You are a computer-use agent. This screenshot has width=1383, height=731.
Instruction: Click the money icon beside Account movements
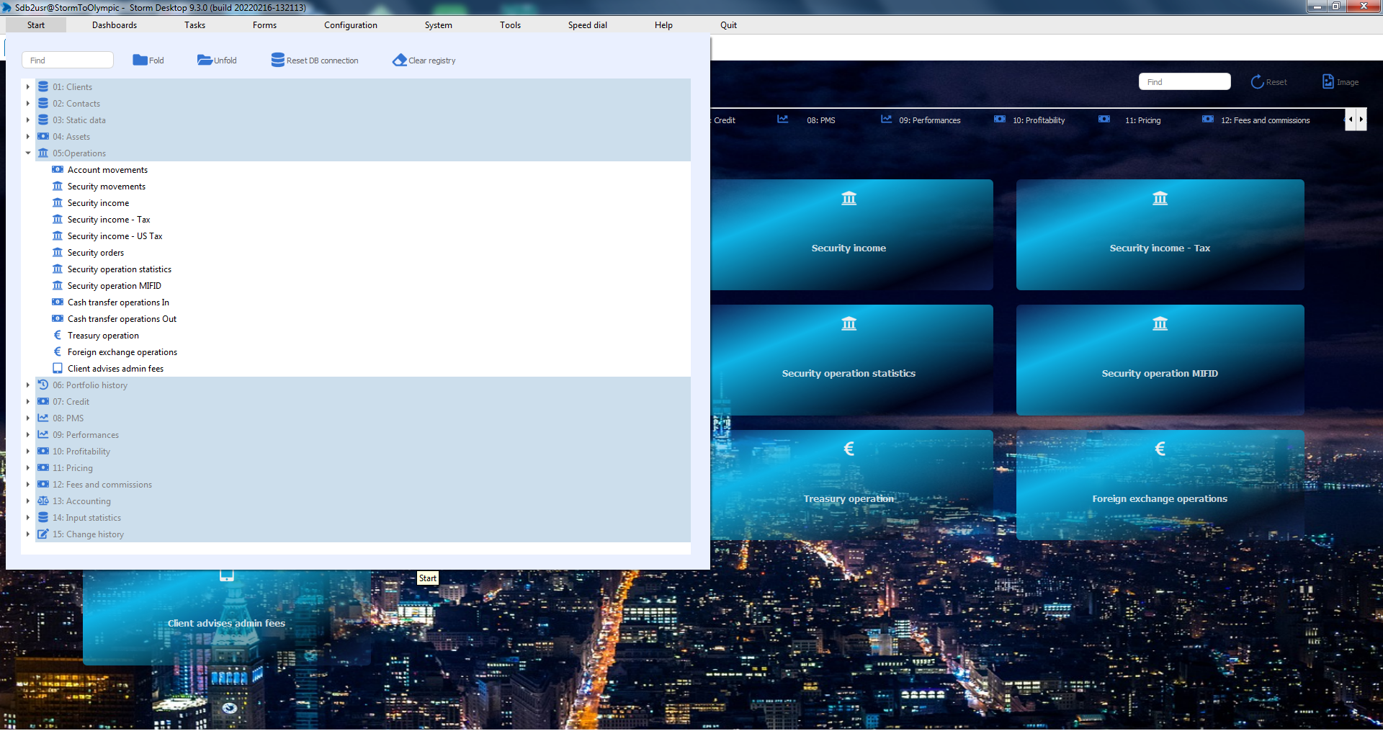[58, 169]
